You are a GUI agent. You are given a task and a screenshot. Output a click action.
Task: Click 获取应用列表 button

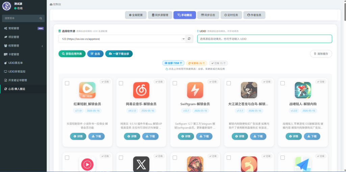pyautogui.click(x=72, y=54)
